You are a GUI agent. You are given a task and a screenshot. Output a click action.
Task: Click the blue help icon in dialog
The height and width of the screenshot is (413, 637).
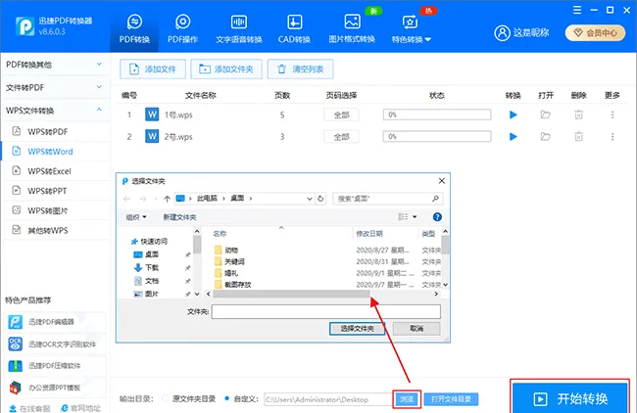tap(437, 217)
